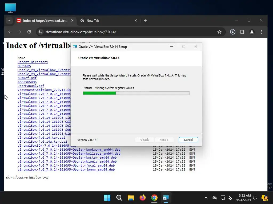Bookmark this page with the star icon

(x=219, y=32)
